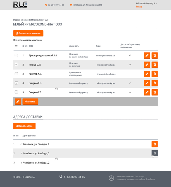This screenshot has width=171, height=187.
Task: Click the first delivery address г. Челябинск, ул. Свободы, 2
Action: 35,144
